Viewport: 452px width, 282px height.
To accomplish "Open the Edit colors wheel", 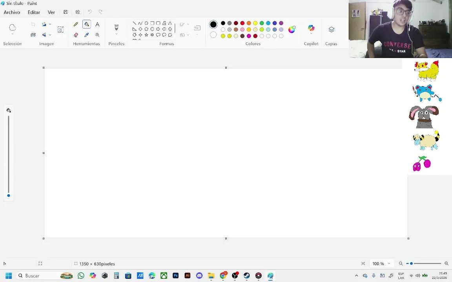I will (x=292, y=29).
